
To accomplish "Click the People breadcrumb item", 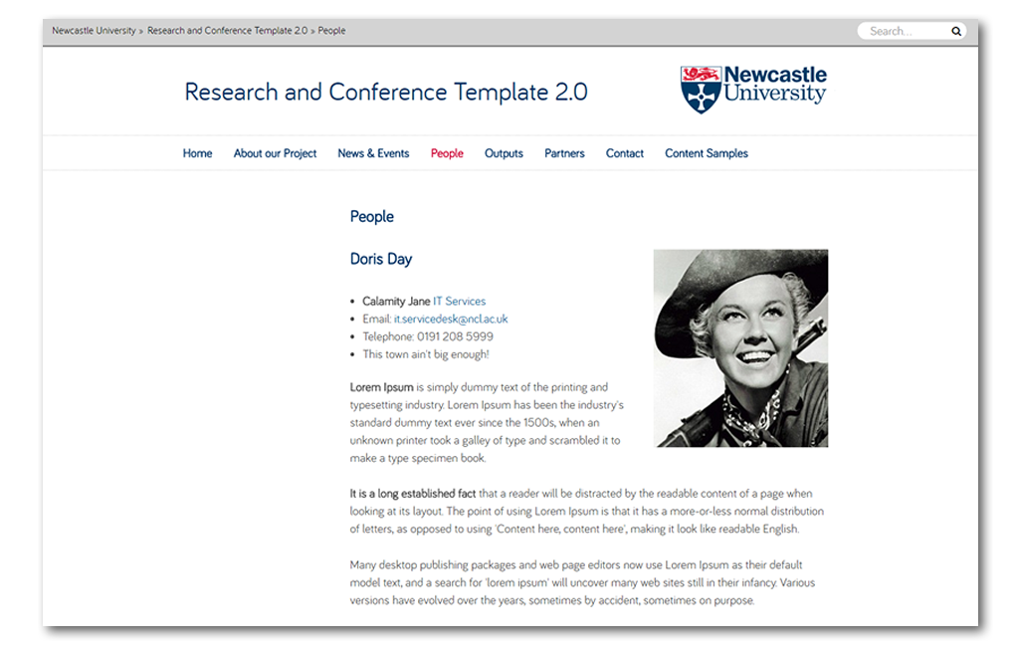I will tap(331, 31).
